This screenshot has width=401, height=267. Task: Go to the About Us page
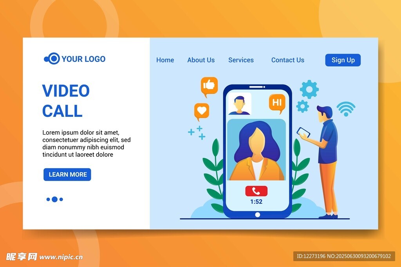(x=201, y=60)
